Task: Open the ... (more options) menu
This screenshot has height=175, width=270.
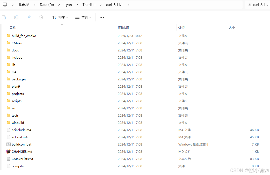Action: pos(101,17)
